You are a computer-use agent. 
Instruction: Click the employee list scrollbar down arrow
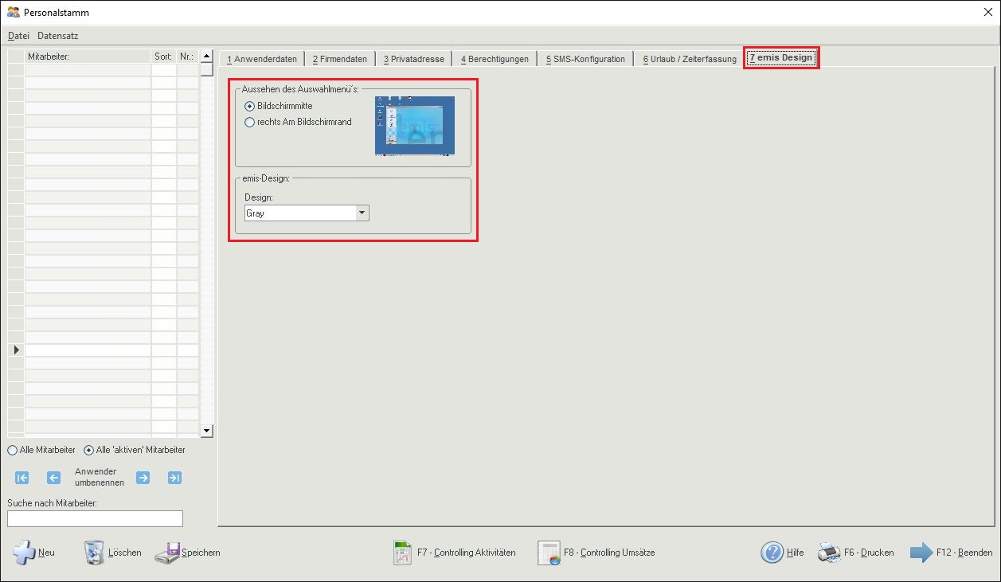(x=207, y=431)
